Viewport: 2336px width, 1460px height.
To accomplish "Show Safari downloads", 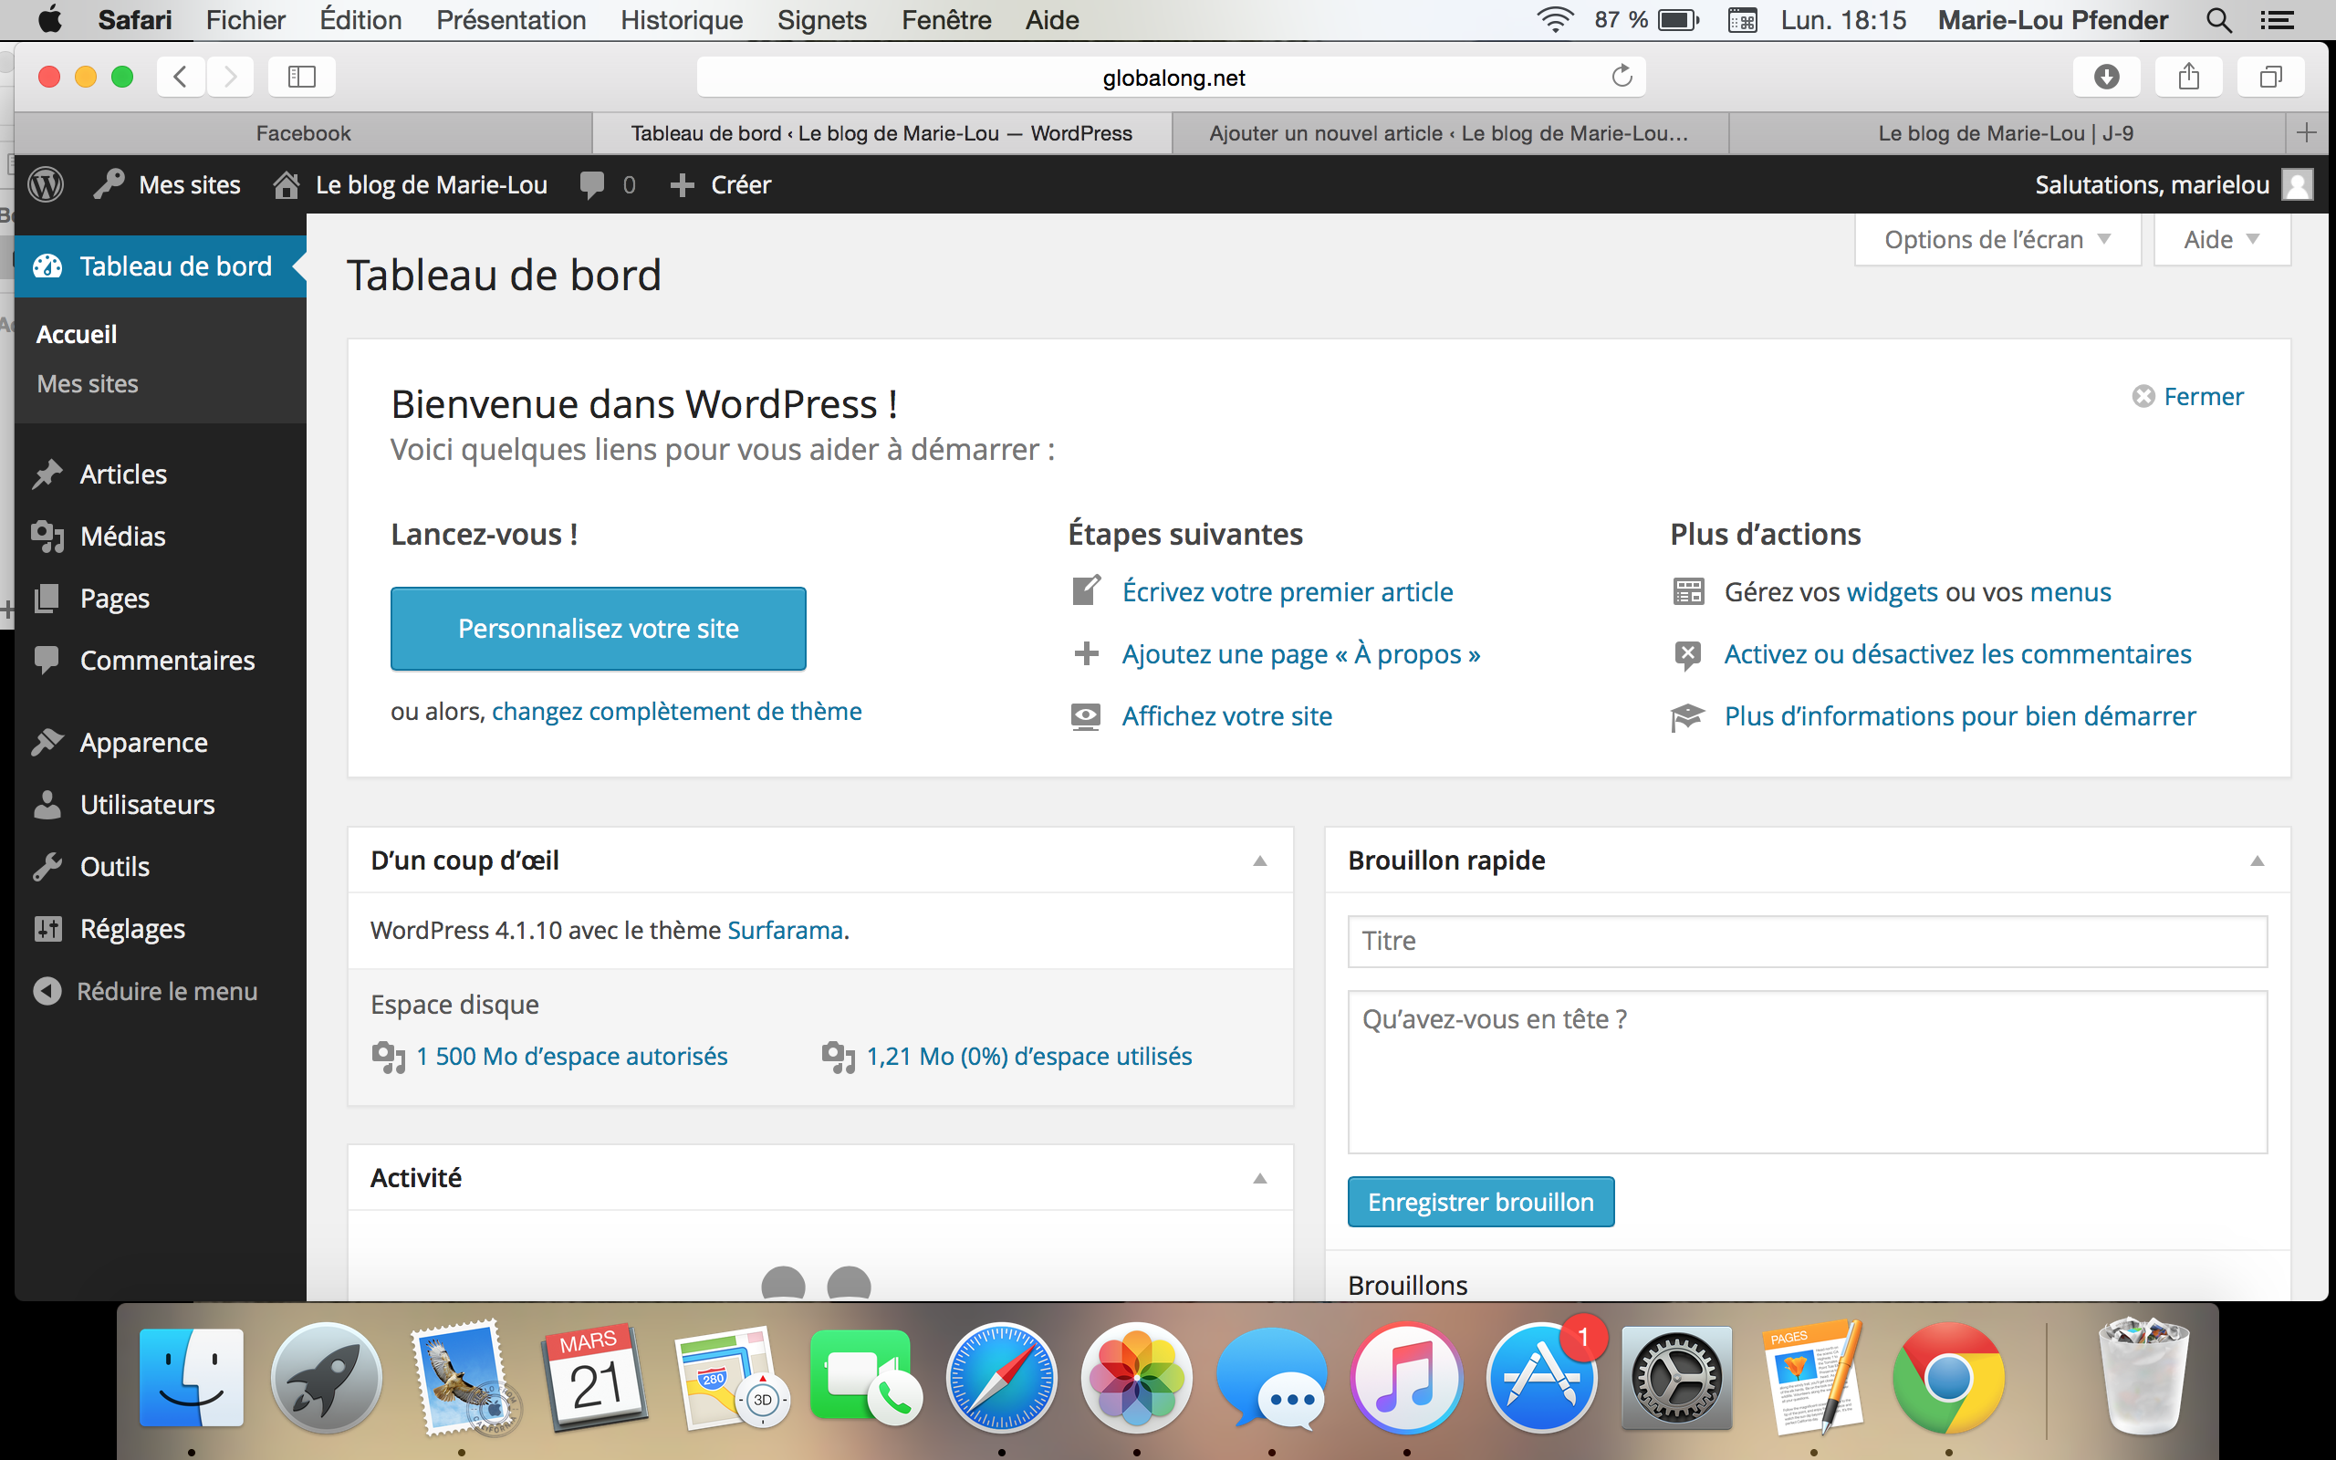I will tap(2106, 77).
